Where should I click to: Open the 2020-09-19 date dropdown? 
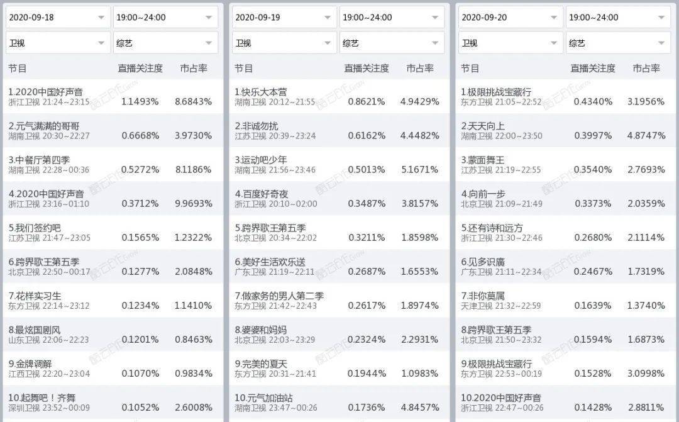284,17
